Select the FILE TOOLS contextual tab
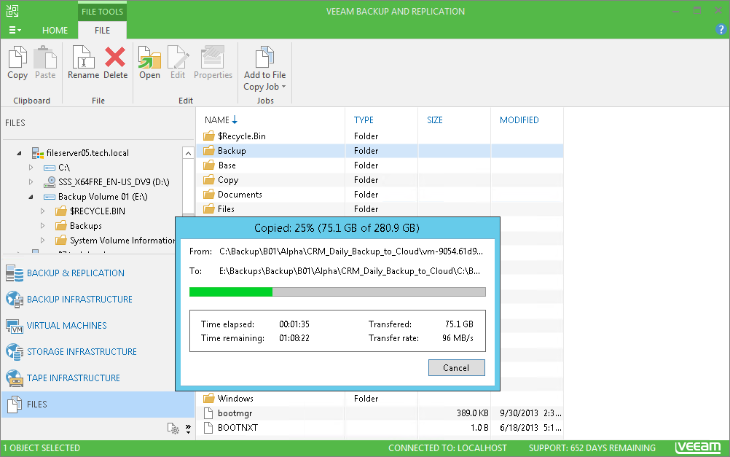This screenshot has height=457, width=730. pyautogui.click(x=103, y=12)
